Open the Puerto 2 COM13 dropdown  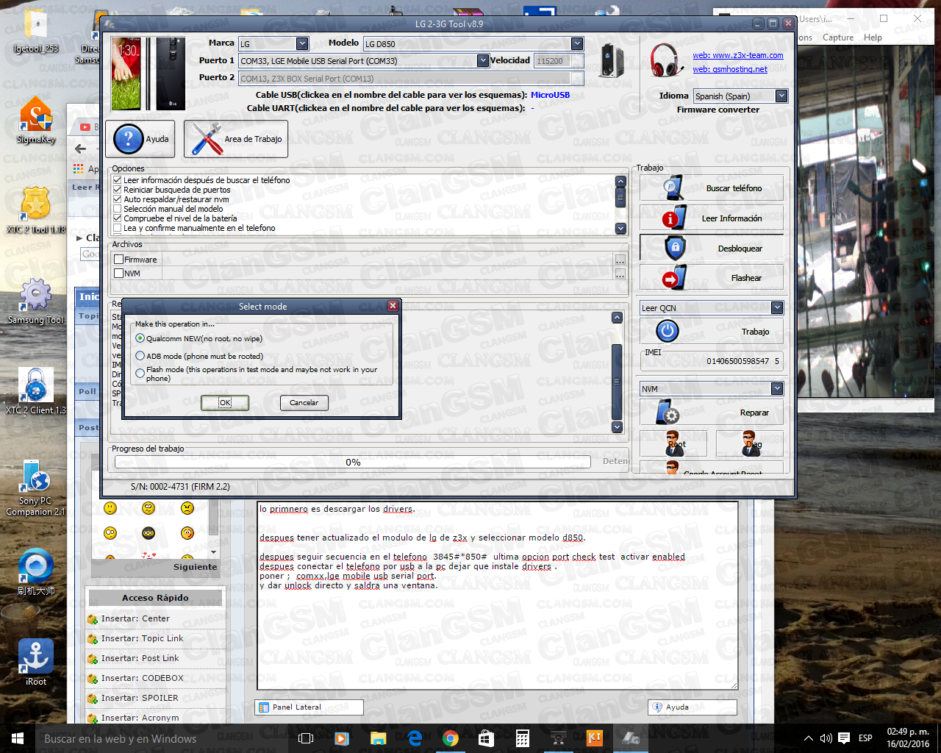coord(577,78)
